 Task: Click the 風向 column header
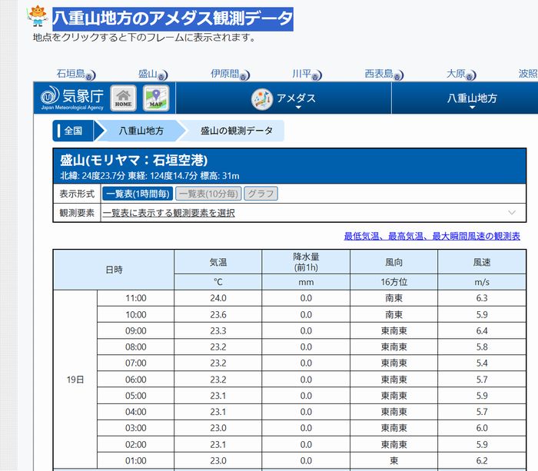tap(394, 262)
